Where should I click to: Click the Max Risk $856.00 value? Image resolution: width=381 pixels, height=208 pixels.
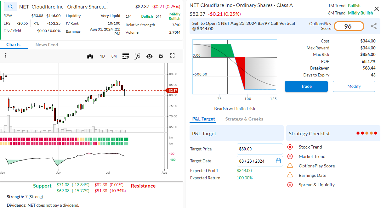tap(368, 54)
